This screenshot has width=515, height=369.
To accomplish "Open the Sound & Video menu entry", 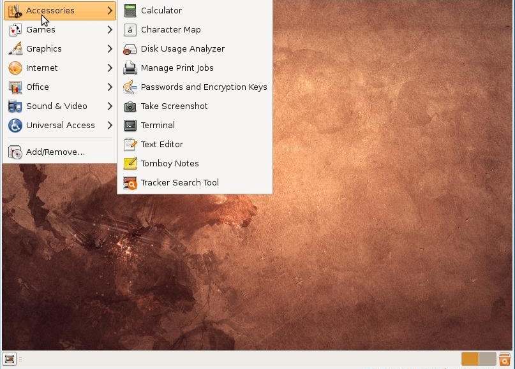I will pos(60,106).
